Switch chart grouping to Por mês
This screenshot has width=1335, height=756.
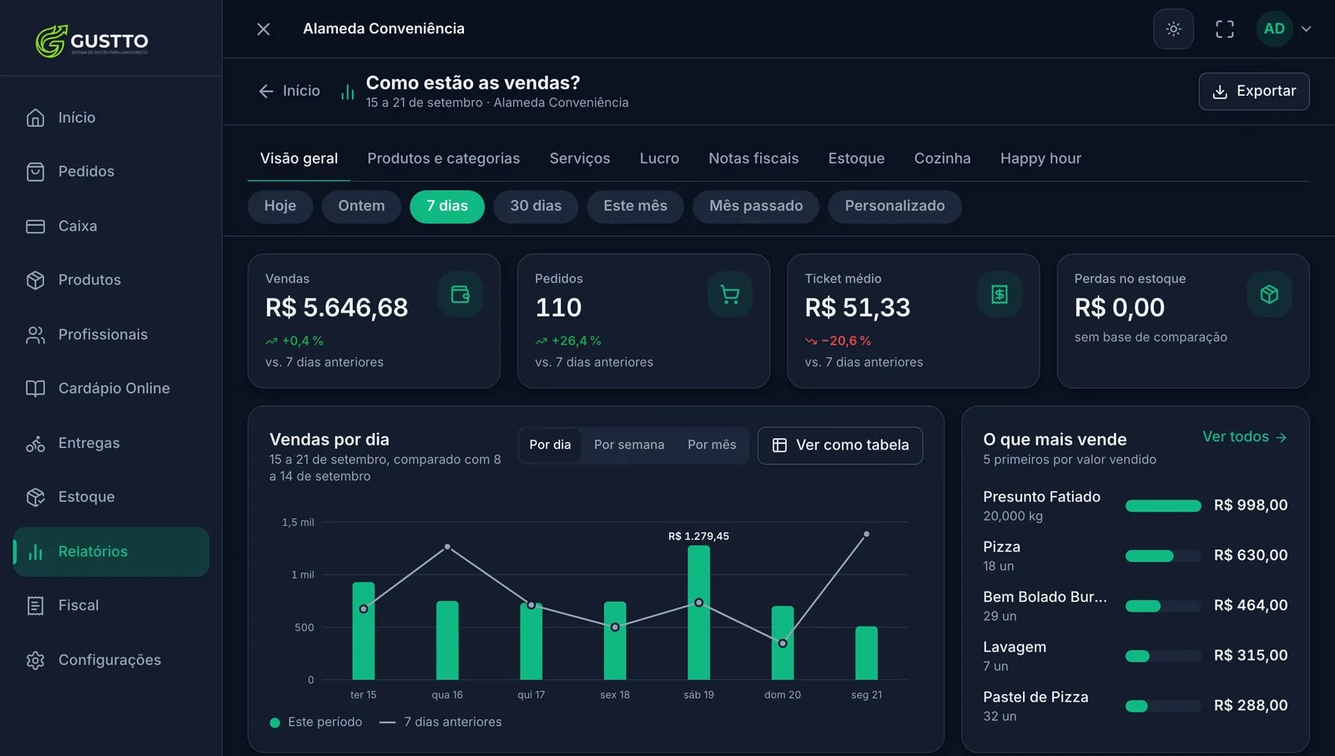point(712,445)
